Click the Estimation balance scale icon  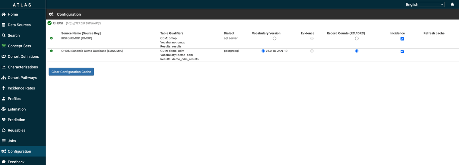(x=4, y=109)
